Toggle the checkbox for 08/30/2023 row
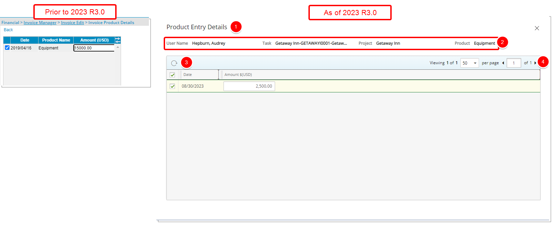The height and width of the screenshot is (226, 555). click(x=172, y=86)
